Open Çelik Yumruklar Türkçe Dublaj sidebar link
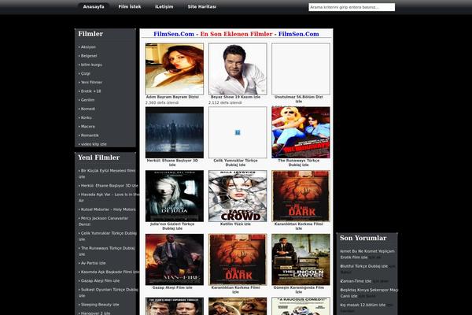 click(108, 236)
